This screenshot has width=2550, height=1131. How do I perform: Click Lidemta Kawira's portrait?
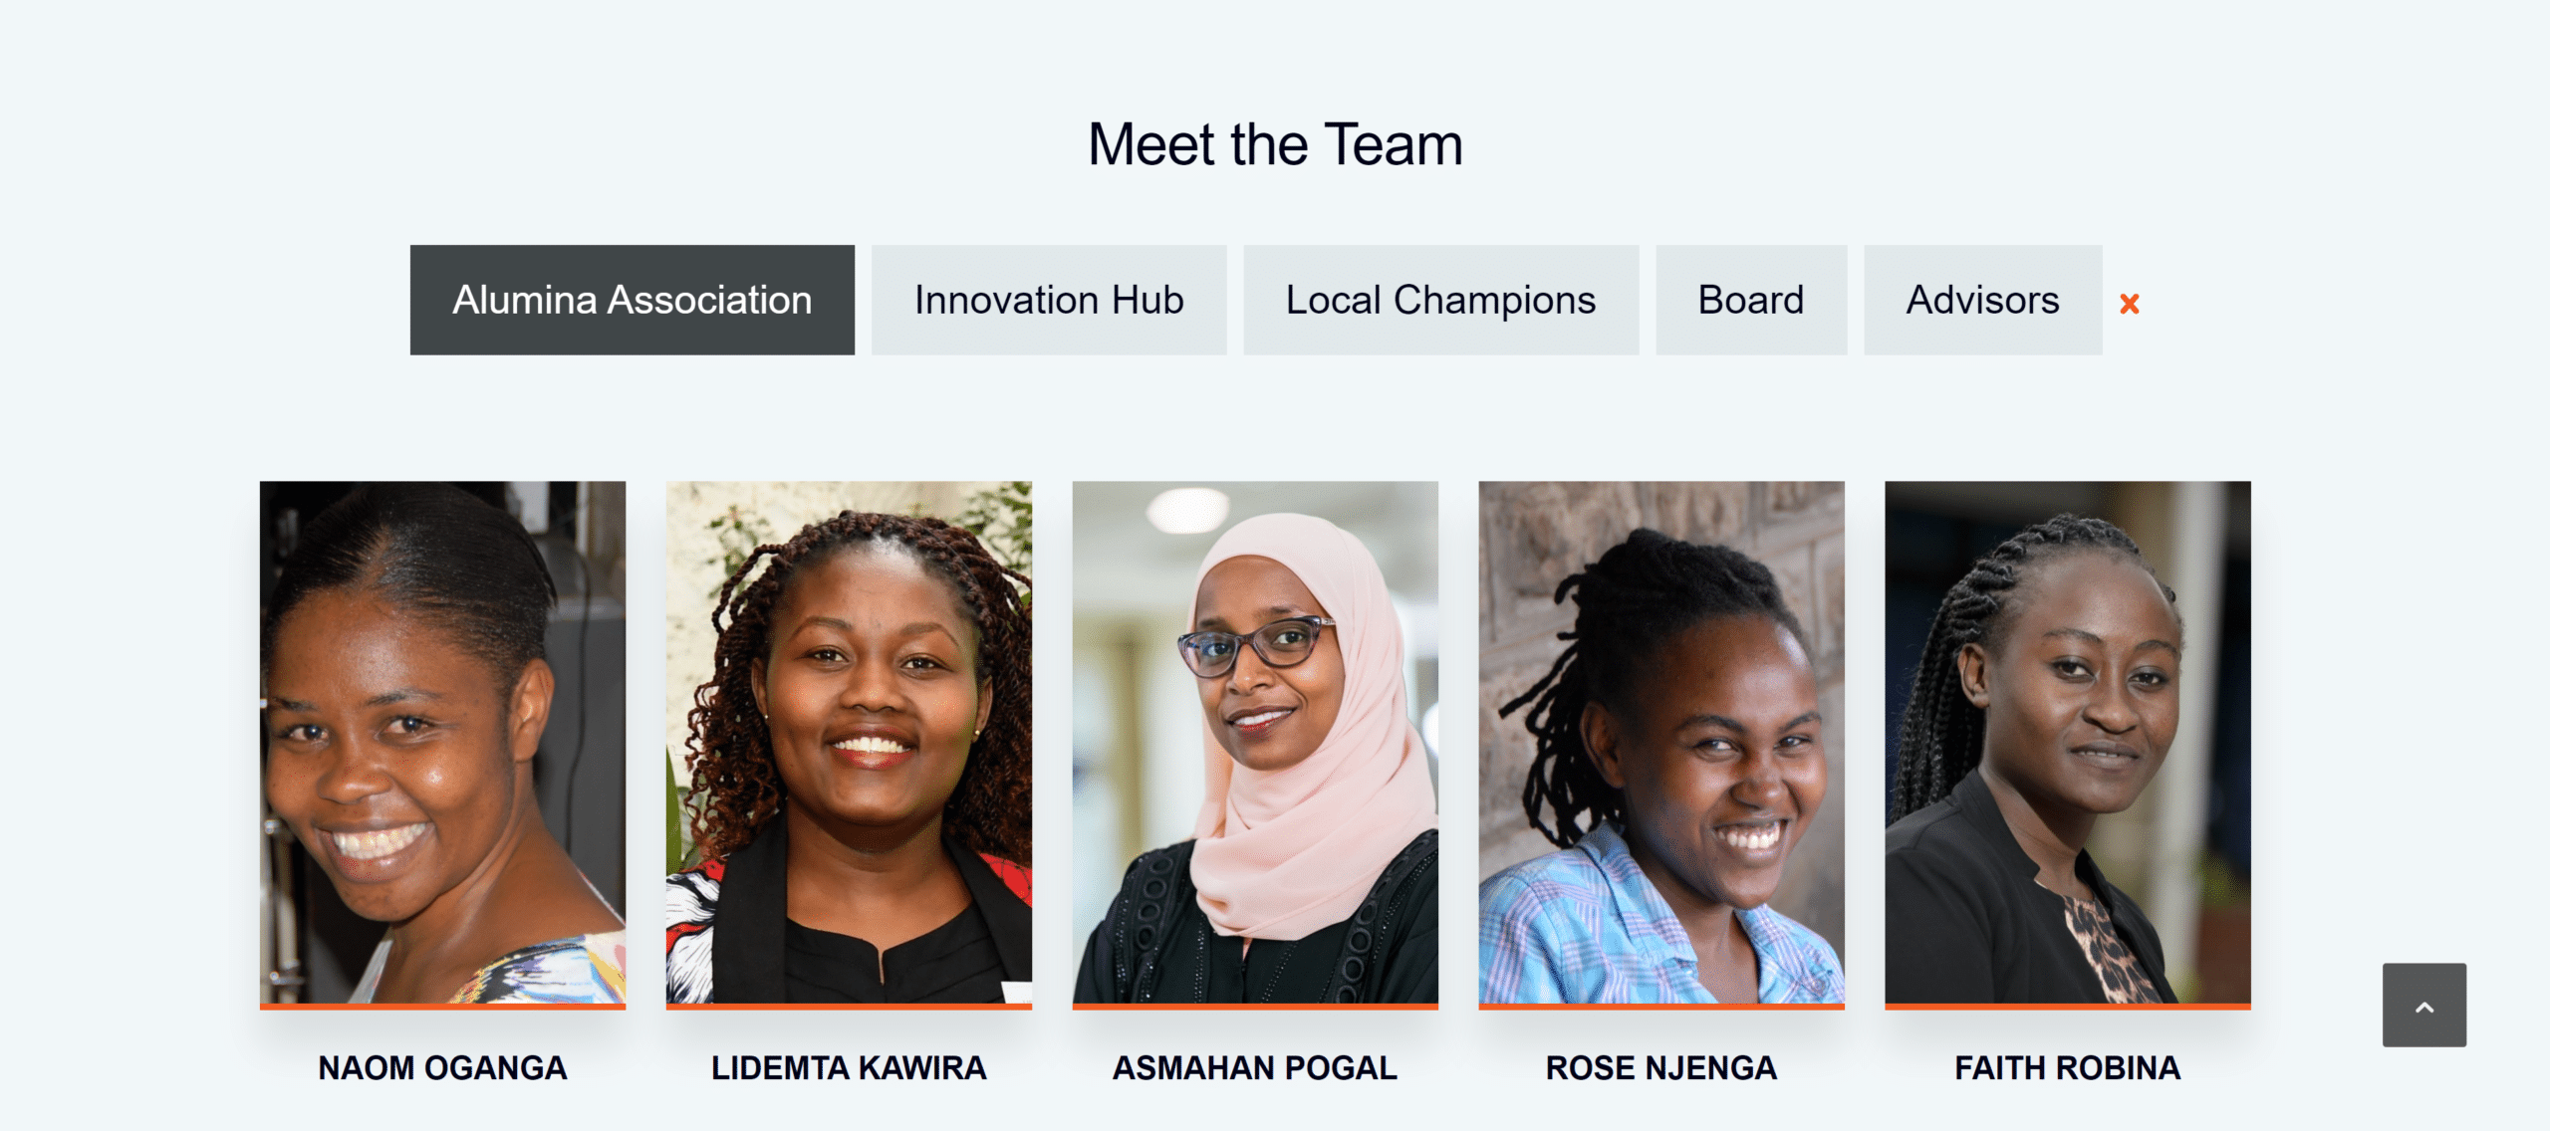coord(849,743)
